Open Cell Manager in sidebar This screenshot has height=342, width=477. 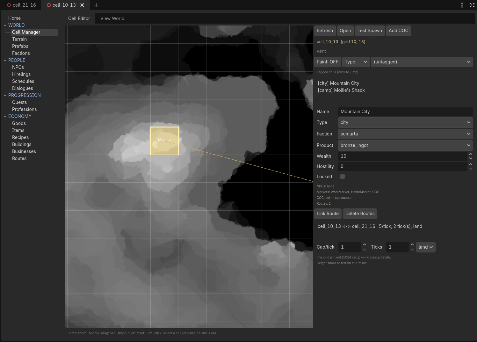click(x=34, y=32)
